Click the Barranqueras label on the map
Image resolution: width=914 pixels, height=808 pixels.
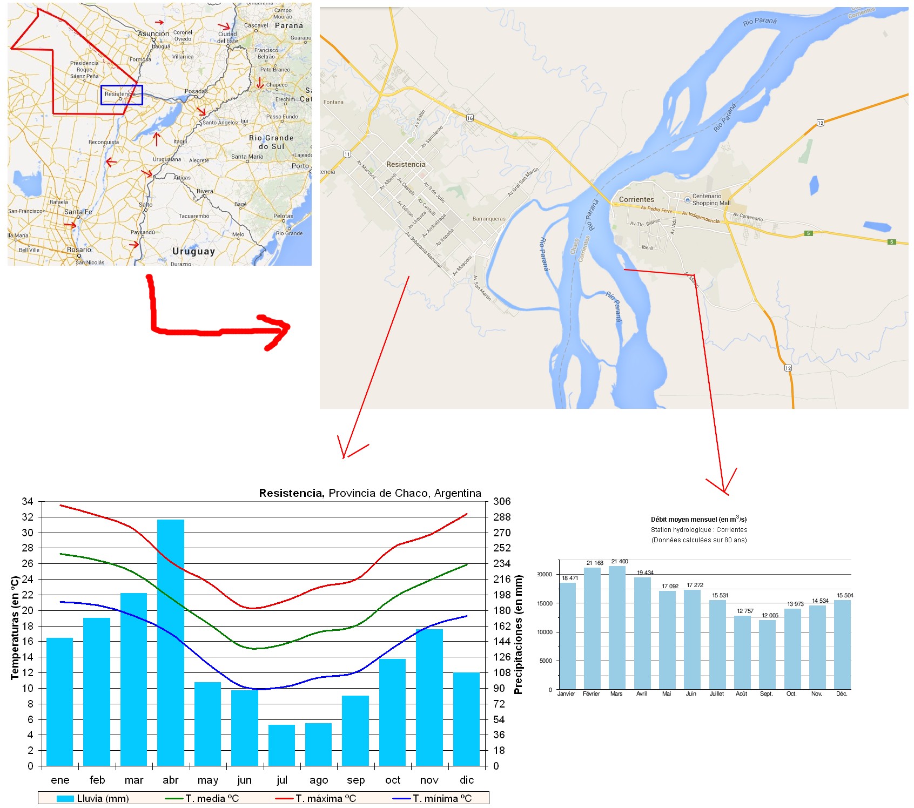point(489,219)
